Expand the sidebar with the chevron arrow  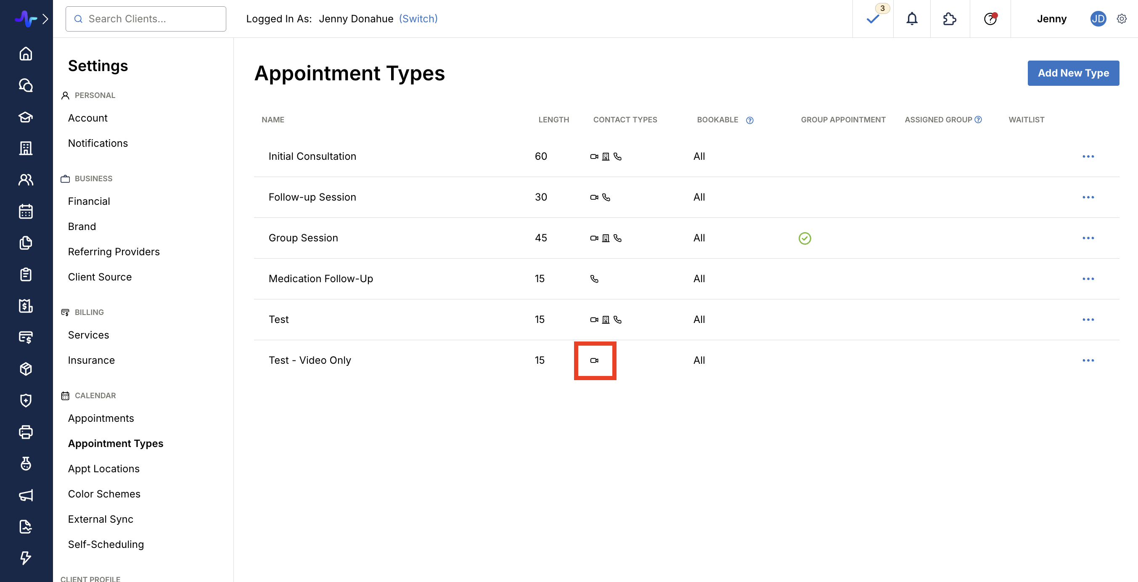(45, 19)
